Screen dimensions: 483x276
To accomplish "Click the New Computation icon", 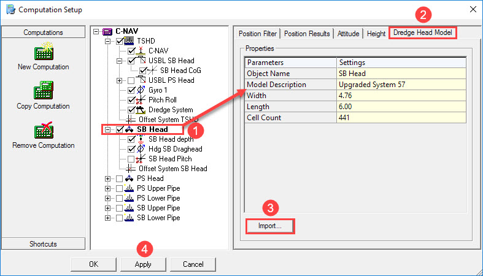I will [44, 52].
